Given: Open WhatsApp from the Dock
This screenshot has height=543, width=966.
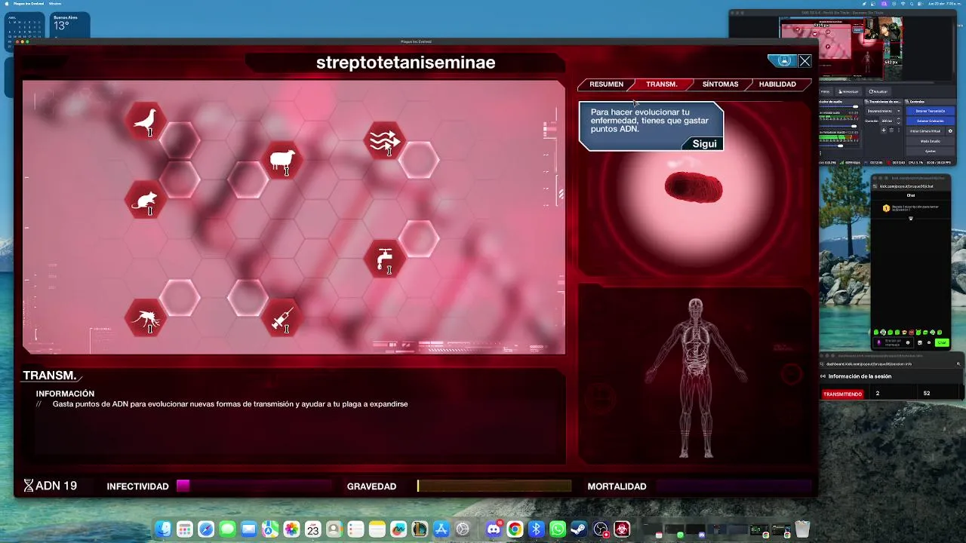Looking at the screenshot, I should click(x=557, y=529).
